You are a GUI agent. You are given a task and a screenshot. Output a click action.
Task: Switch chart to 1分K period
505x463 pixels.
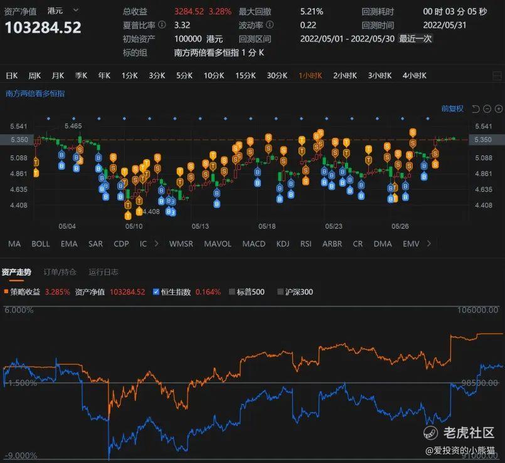coord(129,76)
